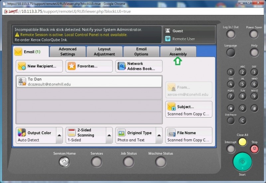Click the Guest user status area

coord(189,31)
